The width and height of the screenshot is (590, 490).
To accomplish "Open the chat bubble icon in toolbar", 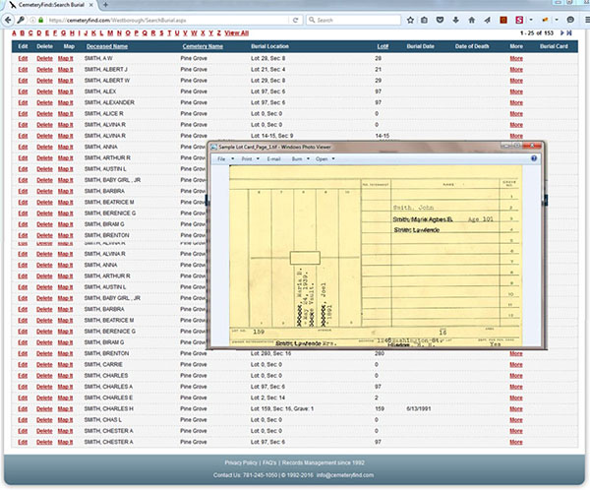I will tap(570, 20).
